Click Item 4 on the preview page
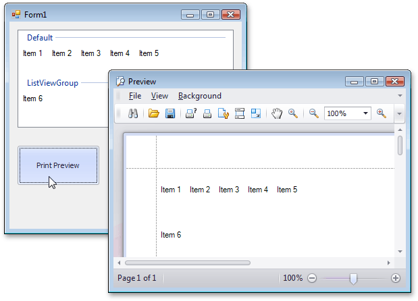The width and height of the screenshot is (418, 301). pyautogui.click(x=258, y=190)
